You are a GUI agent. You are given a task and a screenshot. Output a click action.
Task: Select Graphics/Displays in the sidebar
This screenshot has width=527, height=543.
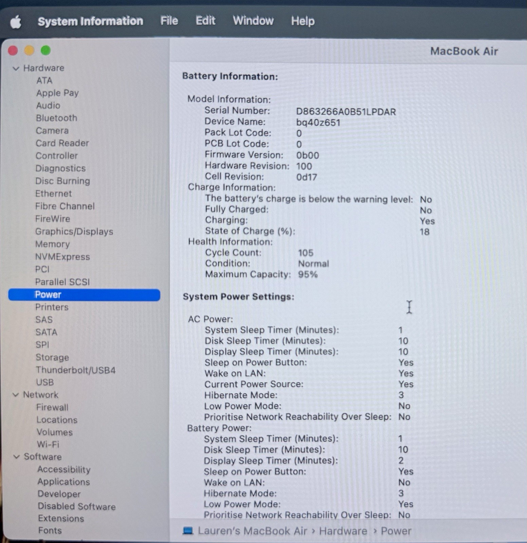[74, 231]
